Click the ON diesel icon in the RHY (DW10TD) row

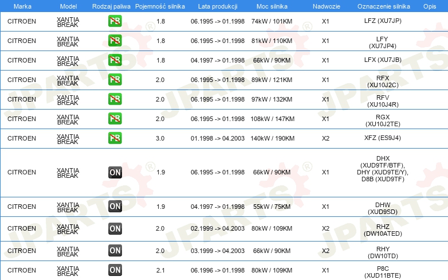tap(115, 250)
